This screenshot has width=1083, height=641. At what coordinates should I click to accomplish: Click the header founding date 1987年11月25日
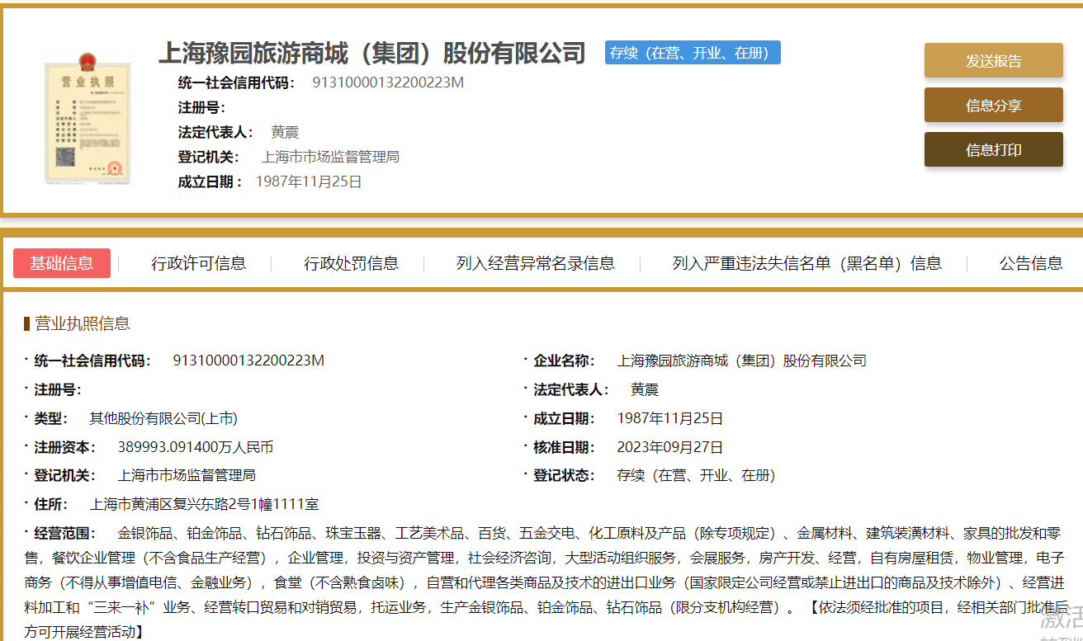[x=309, y=181]
